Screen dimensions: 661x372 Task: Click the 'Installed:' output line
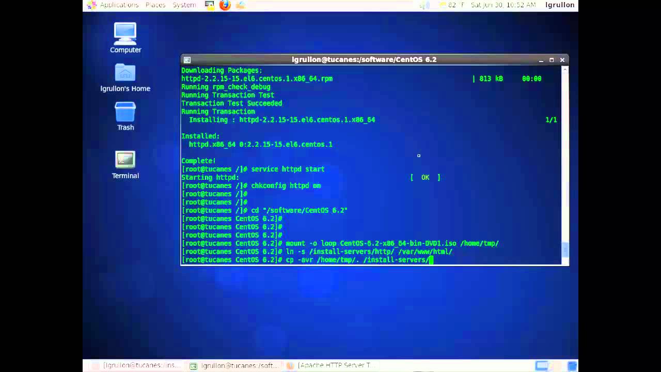click(200, 136)
